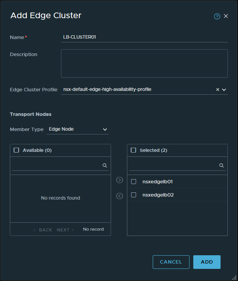Close the Add Edge Cluster dialog
Image resolution: width=238 pixels, height=281 pixels.
tap(226, 16)
